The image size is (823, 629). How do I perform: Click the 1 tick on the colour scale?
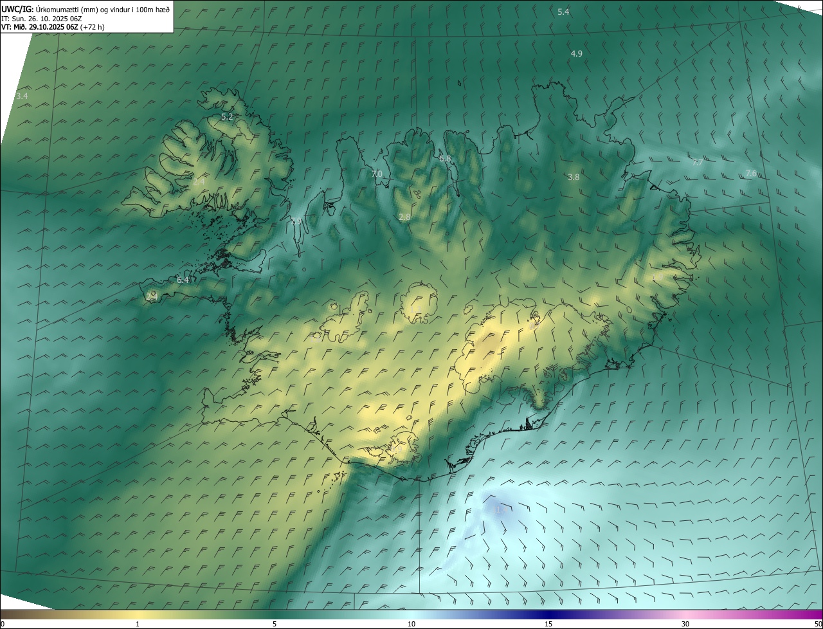(x=138, y=624)
